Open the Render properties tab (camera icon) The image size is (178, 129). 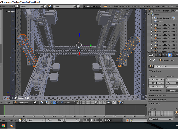(x=156, y=55)
